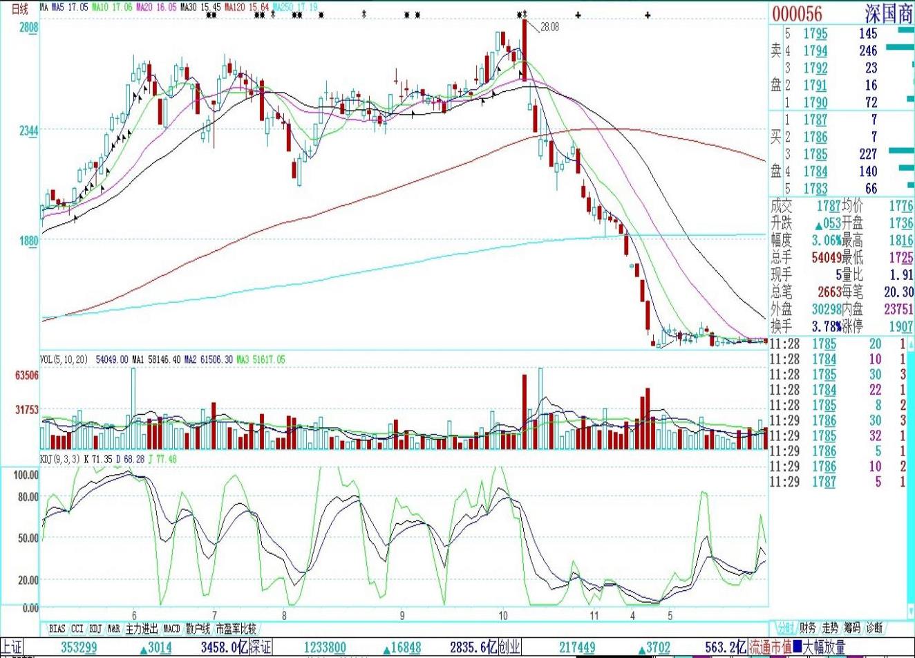This screenshot has height=658, width=915.
Task: Switch to 主力进出 indicator tab
Action: point(142,628)
